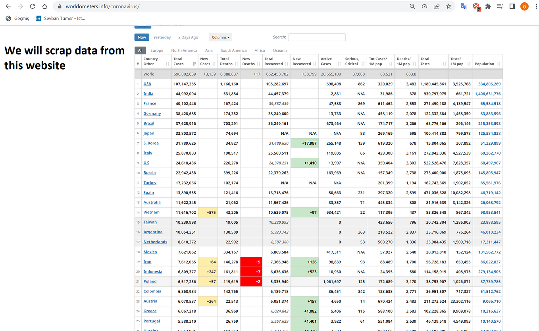Open the Extensions puzzle piece icon
539x331 pixels.
tap(488, 6)
